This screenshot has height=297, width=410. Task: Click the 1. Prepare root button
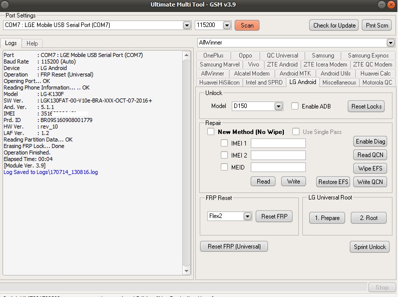(x=327, y=218)
